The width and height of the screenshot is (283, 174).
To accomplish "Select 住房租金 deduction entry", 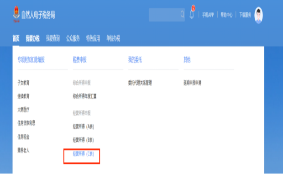I will [x=23, y=137].
